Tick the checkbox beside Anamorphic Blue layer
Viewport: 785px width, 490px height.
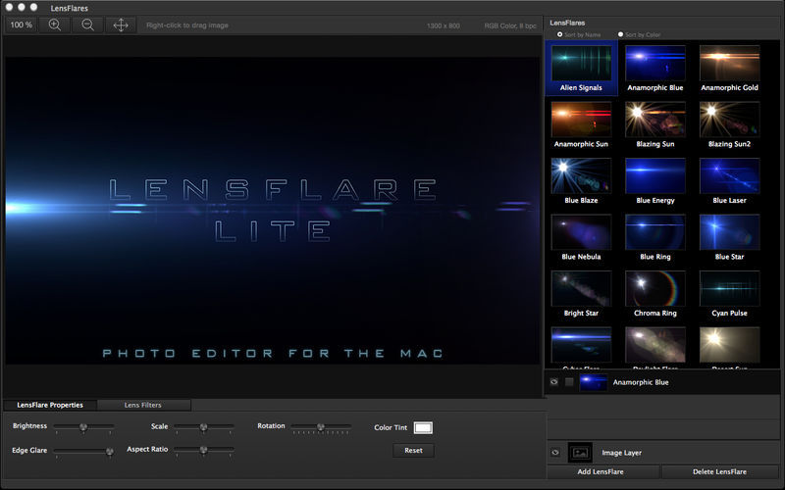(x=568, y=381)
